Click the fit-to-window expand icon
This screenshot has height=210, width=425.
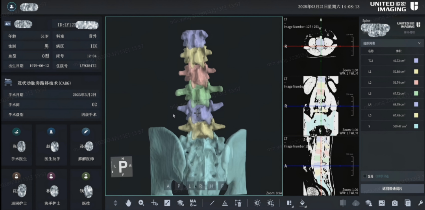tap(167, 203)
